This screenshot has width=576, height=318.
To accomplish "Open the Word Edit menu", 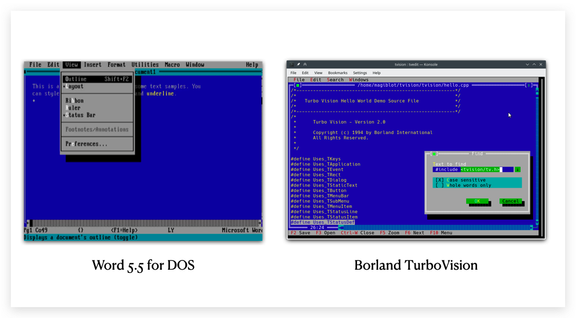I will pos(53,65).
